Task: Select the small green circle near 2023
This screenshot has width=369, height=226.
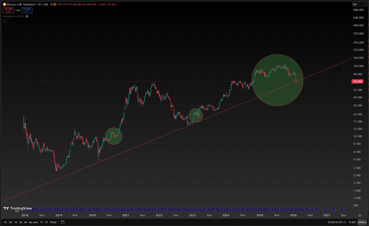Action: pos(196,115)
